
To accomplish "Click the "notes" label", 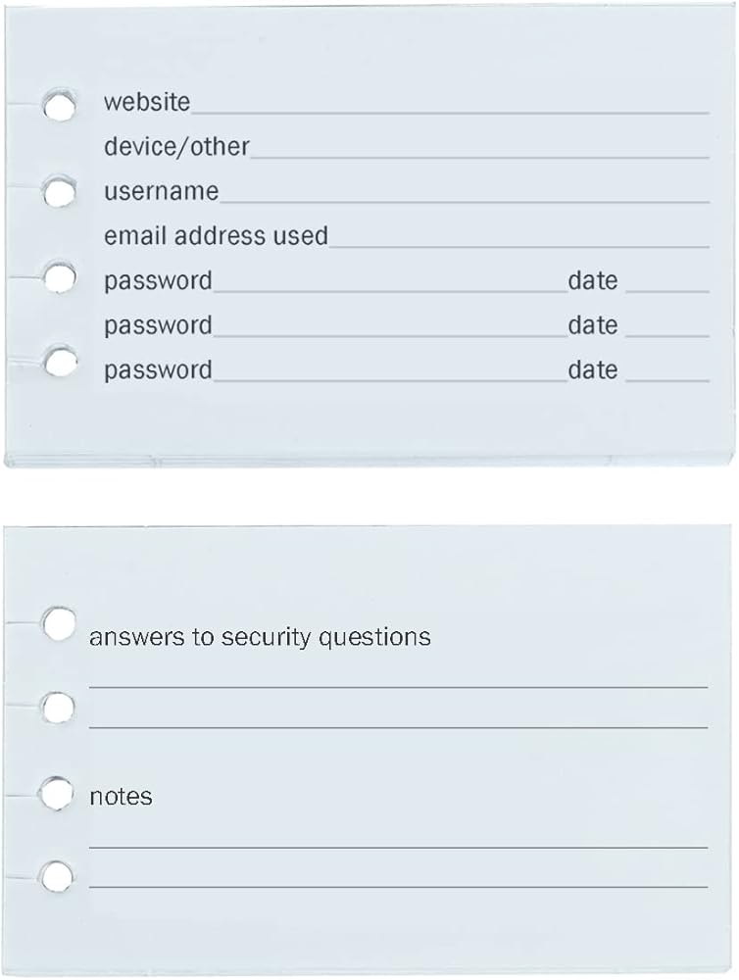I will [x=121, y=797].
